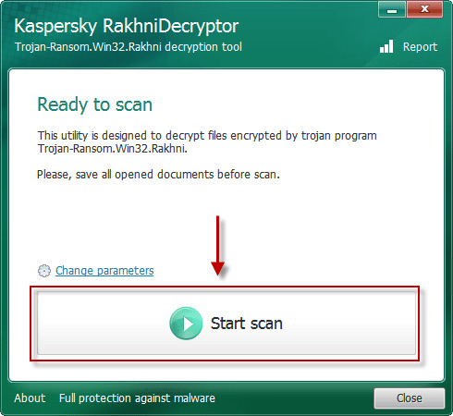Open the Change parameters link
The height and width of the screenshot is (416, 453).
click(104, 271)
